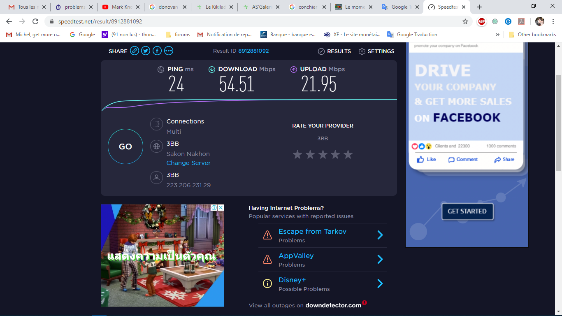Show hidden bookmarks double chevron
The height and width of the screenshot is (316, 562).
pos(498,35)
